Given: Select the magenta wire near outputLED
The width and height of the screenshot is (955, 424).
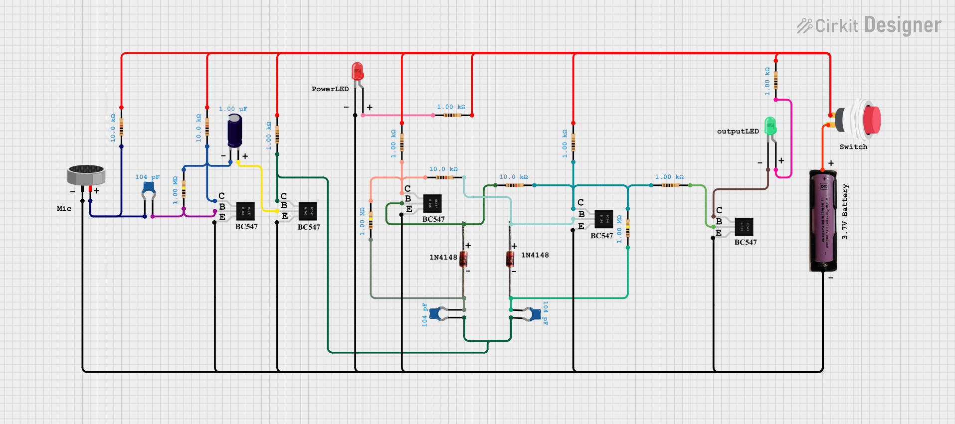Looking at the screenshot, I should (791, 138).
